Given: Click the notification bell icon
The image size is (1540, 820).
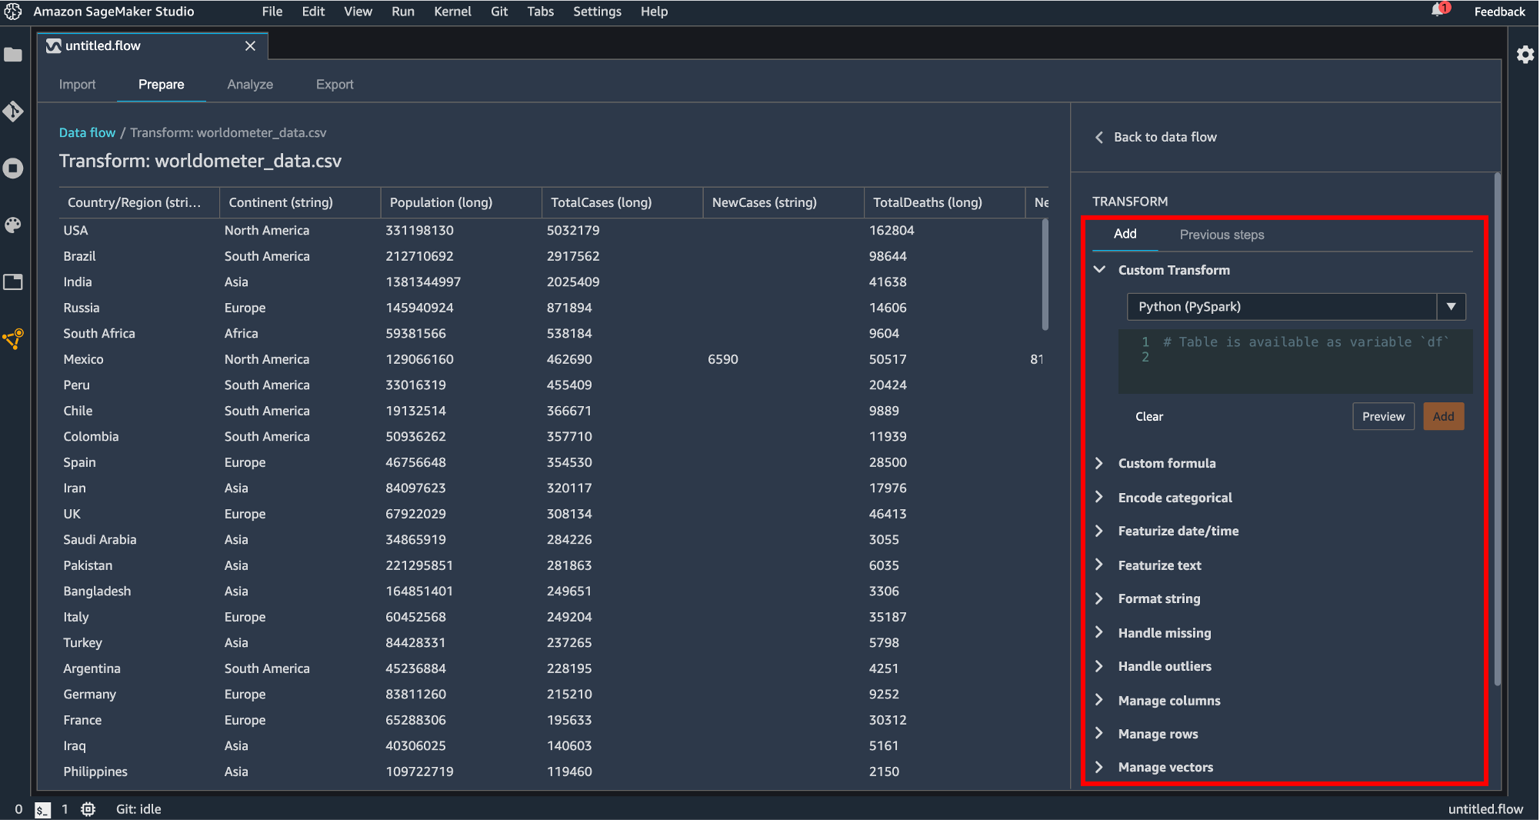Looking at the screenshot, I should pyautogui.click(x=1438, y=11).
